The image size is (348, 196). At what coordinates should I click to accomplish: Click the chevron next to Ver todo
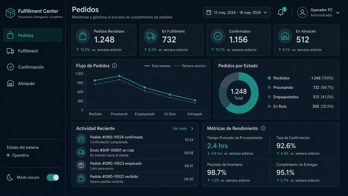(x=192, y=128)
